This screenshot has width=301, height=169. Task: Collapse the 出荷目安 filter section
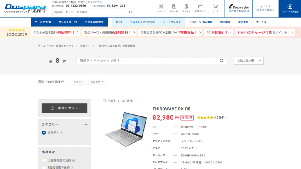pyautogui.click(x=86, y=152)
